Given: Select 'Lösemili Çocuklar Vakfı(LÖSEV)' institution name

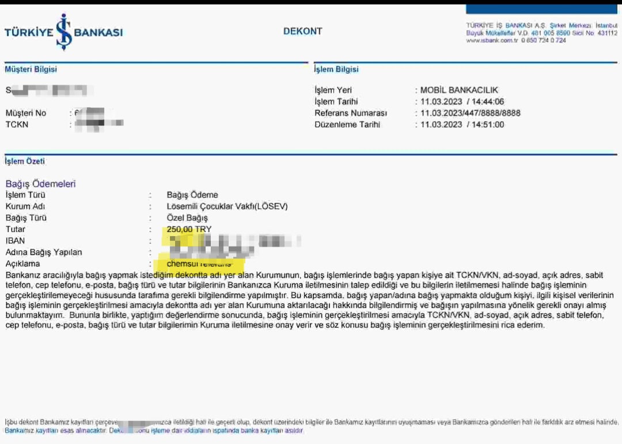Looking at the screenshot, I should [227, 206].
